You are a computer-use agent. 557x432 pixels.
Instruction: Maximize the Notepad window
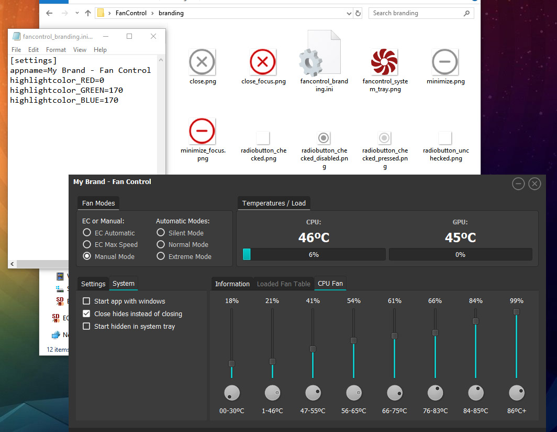pyautogui.click(x=129, y=36)
